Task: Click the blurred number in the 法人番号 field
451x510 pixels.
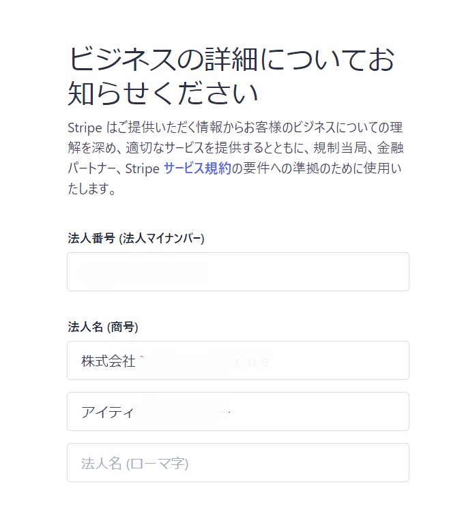Action: click(143, 272)
